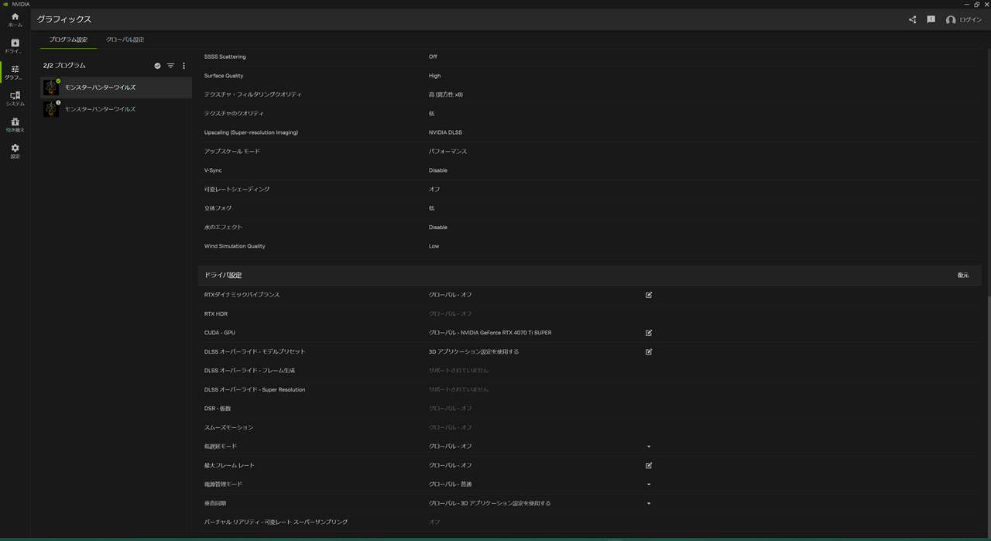
Task: Open the 設定 gear section in sidebar
Action: (14, 152)
